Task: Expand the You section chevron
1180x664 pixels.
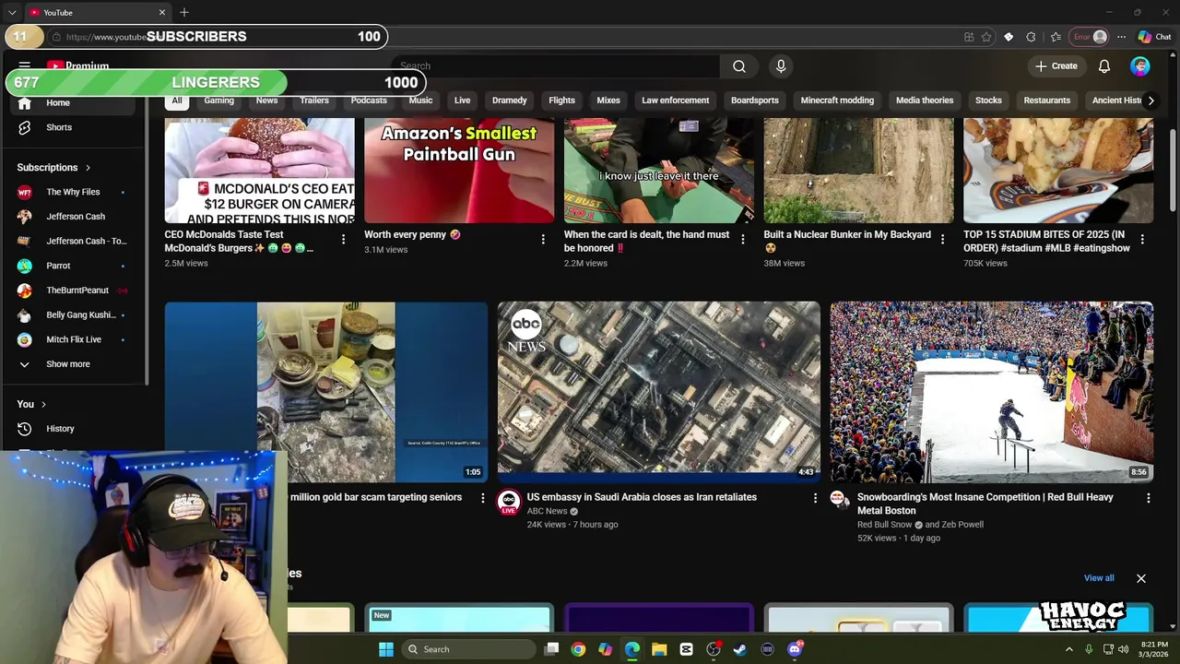Action: click(42, 404)
